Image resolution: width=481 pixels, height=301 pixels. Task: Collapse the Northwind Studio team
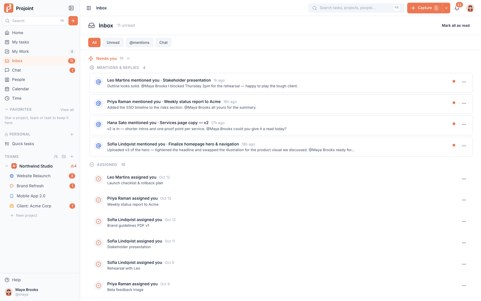pos(7,166)
